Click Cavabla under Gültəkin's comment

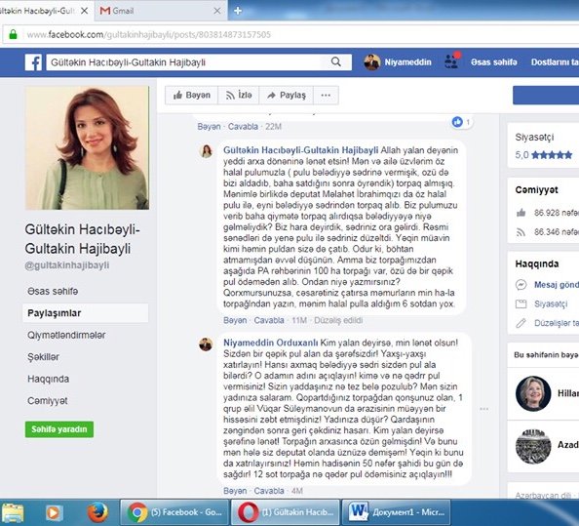(269, 320)
